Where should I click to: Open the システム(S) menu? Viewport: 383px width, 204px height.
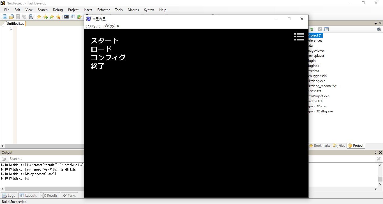coord(93,26)
